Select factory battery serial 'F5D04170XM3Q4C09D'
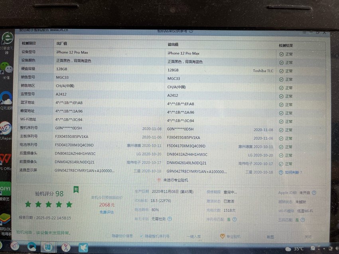The image size is (339, 254). point(74,145)
